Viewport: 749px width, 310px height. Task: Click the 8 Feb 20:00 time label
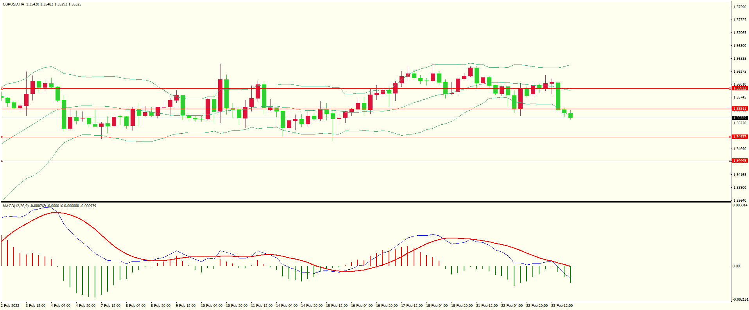161,306
